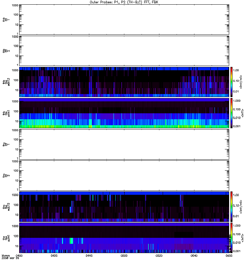Image resolution: width=248 pixels, height=265 pixels.
Task: Click the 0.01 tick on thb edc12 colorbar
Action: [236, 91]
